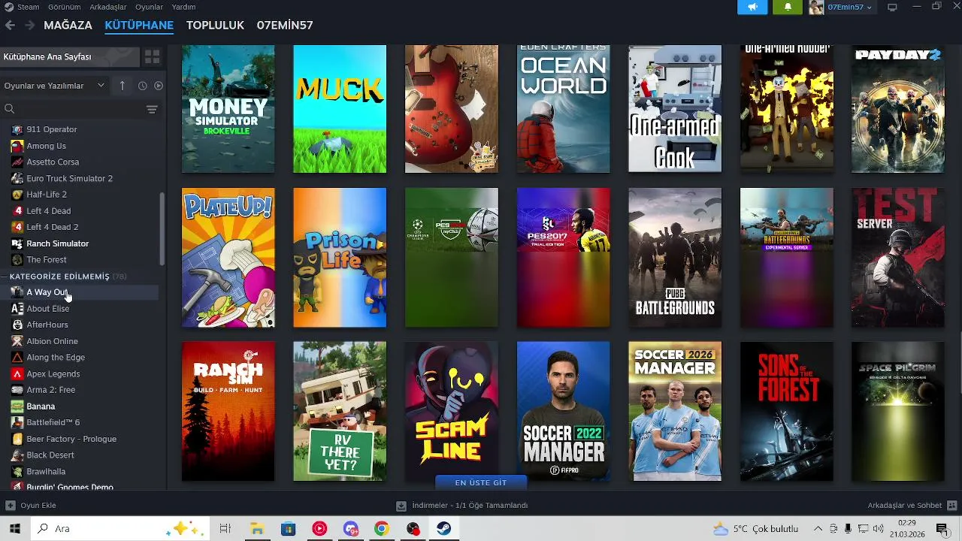962x541 pixels.
Task: Open the Windows Task View button
Action: point(225,529)
